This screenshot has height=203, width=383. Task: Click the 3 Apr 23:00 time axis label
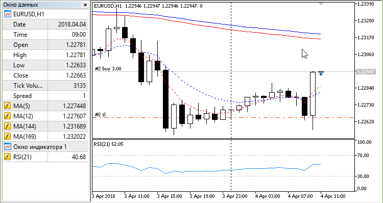coord(235,196)
